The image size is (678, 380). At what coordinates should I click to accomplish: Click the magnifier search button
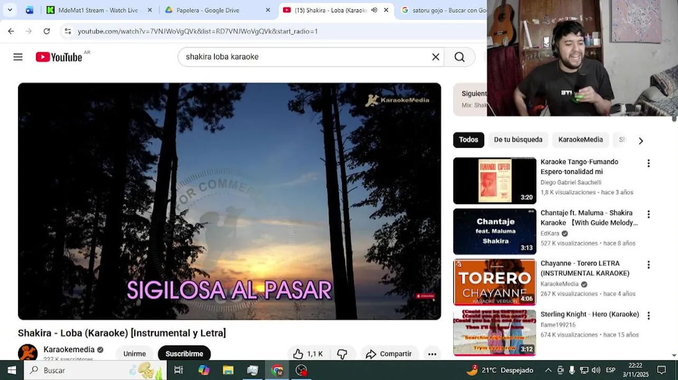point(459,57)
